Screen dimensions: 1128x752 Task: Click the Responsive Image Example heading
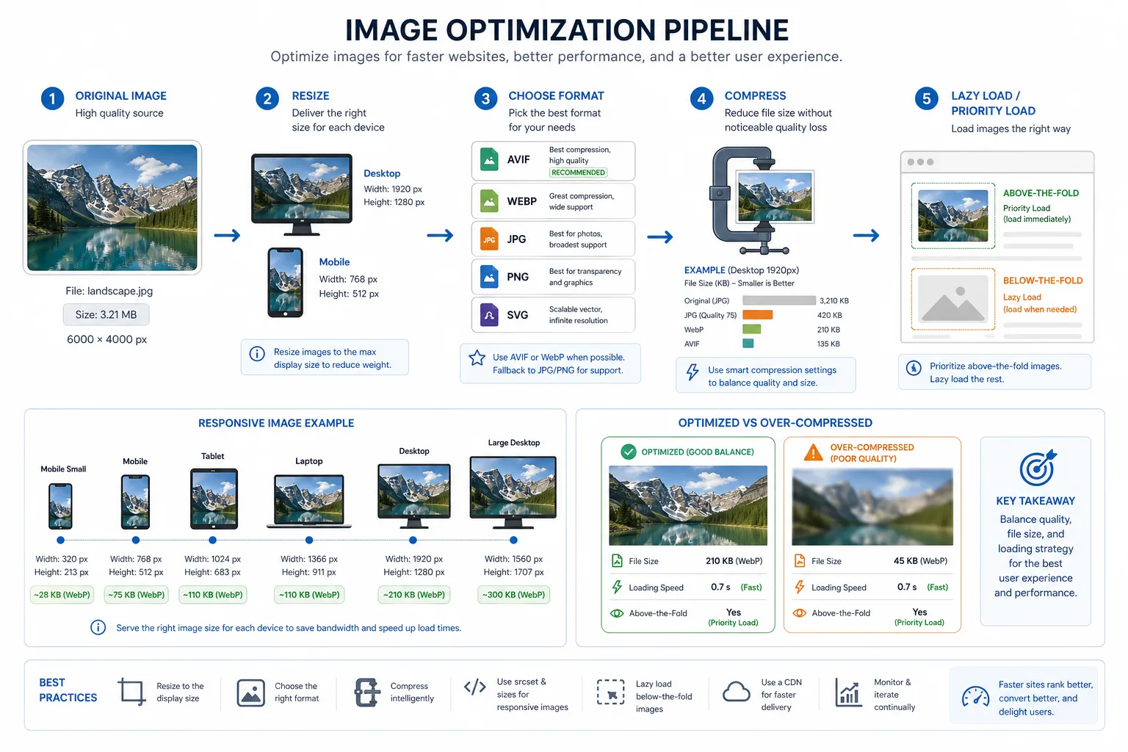(x=276, y=423)
